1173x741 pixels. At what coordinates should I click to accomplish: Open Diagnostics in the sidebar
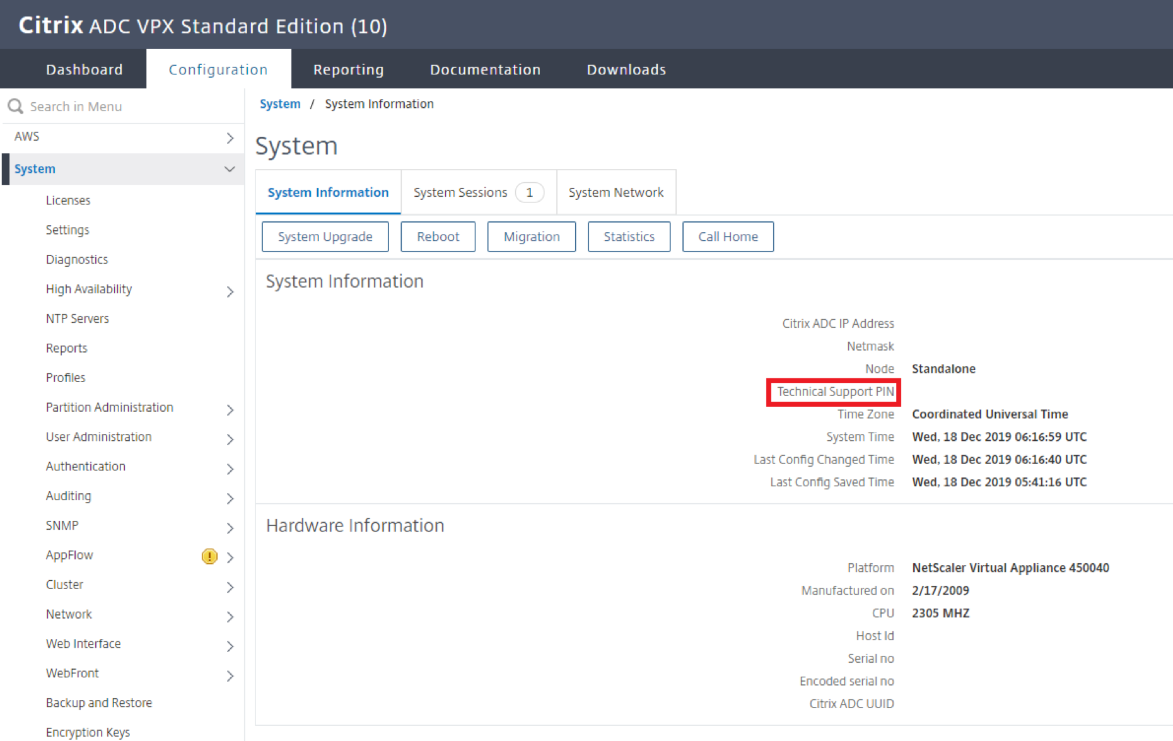point(77,259)
